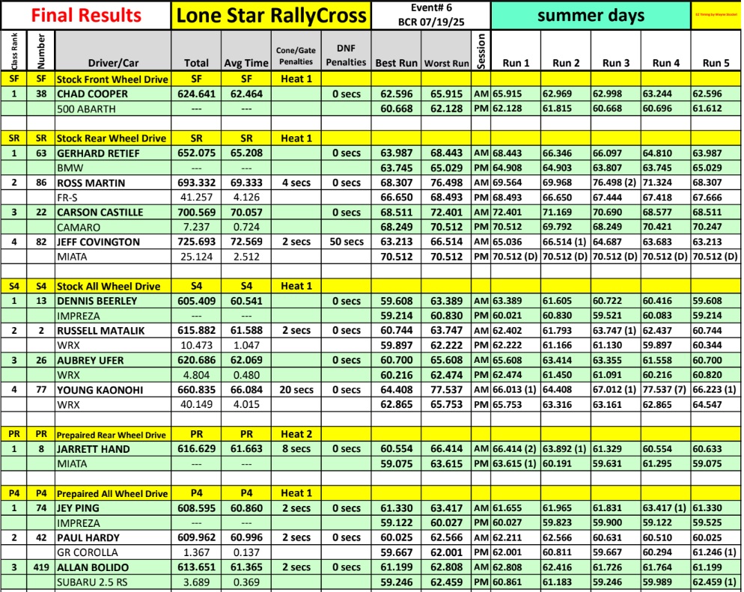
Task: Click Jeff Covington's total "725.693"
Action: (196, 242)
